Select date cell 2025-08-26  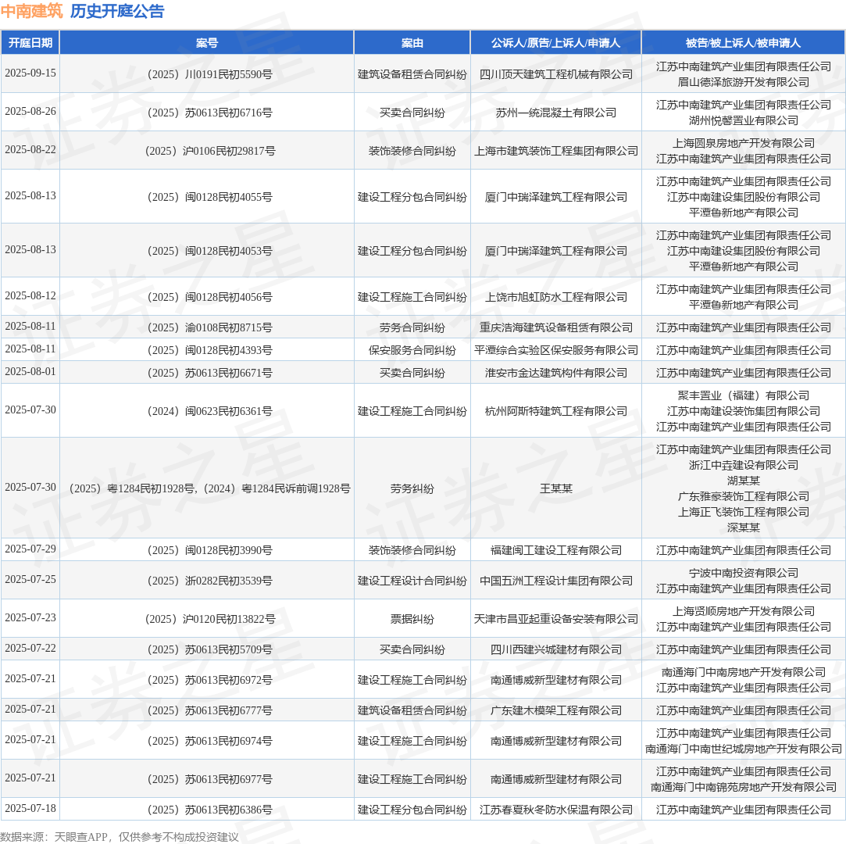[x=30, y=111]
